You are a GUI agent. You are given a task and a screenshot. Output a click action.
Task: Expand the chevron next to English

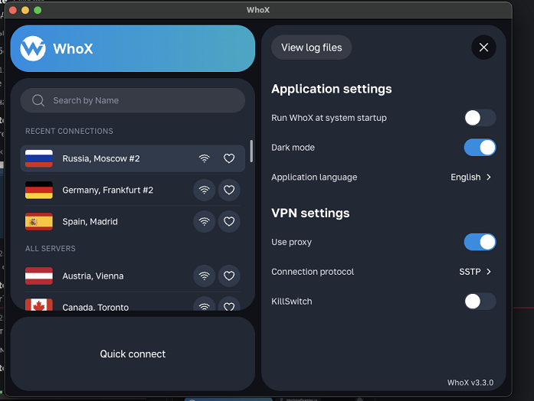pyautogui.click(x=489, y=178)
